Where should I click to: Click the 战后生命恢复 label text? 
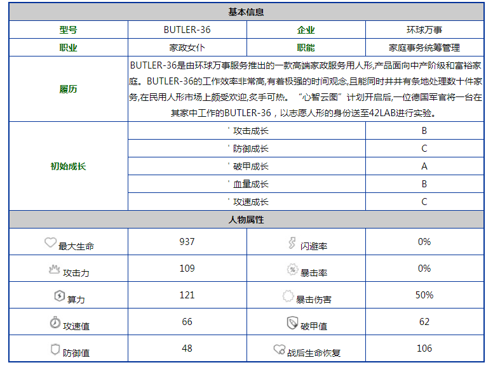[x=314, y=353]
